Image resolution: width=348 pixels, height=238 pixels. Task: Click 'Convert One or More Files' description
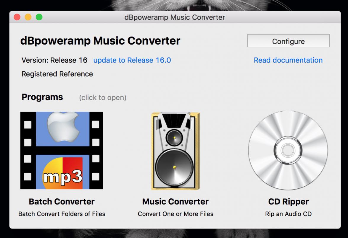(x=175, y=214)
